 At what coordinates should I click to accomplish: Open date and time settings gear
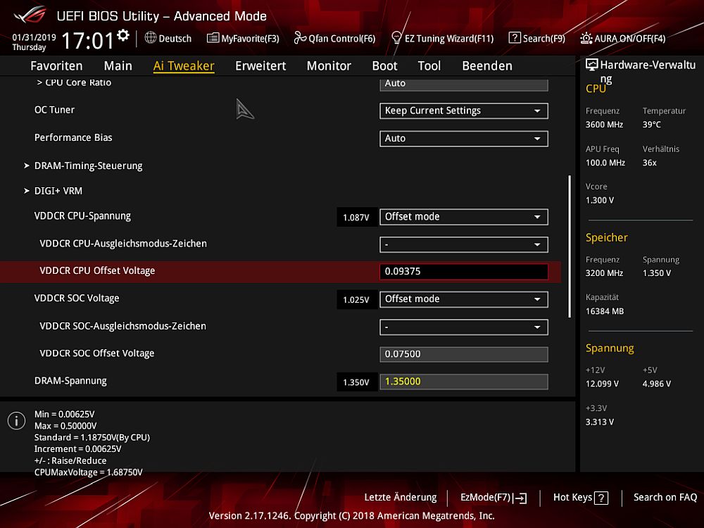click(123, 35)
